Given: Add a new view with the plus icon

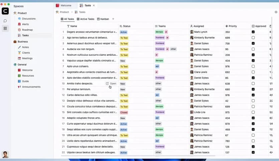Looking at the screenshot, I should [x=113, y=19].
